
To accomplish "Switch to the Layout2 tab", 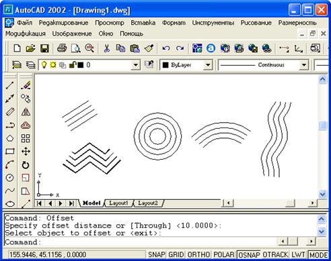I will pyautogui.click(x=147, y=203).
